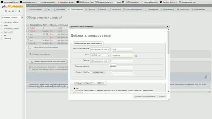212x119 pixels.
Task: Click the warning icon in the note box
Action: click(x=28, y=86)
